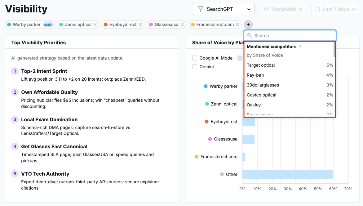Click the Visibility page heading
This screenshot has width=363, height=206.
[26, 9]
